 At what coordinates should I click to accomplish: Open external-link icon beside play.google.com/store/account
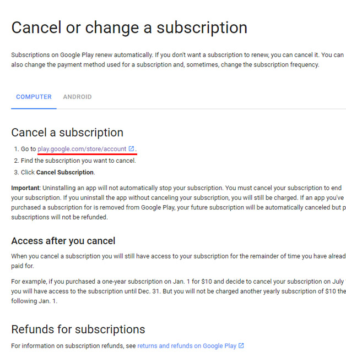pyautogui.click(x=131, y=148)
